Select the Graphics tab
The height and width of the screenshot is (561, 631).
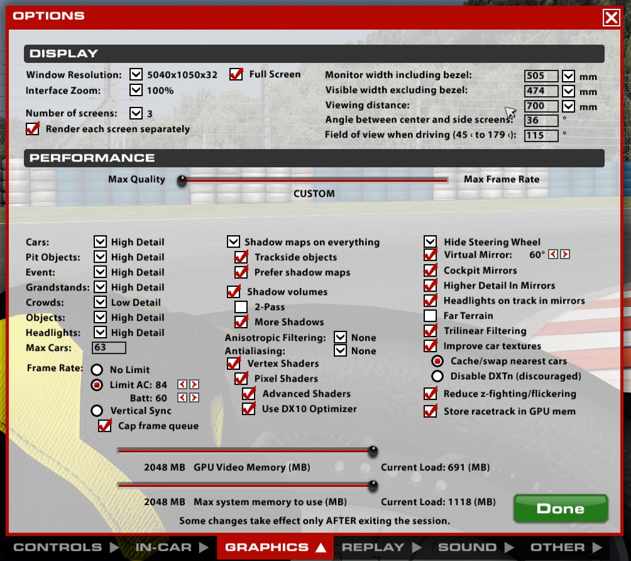[x=275, y=547]
